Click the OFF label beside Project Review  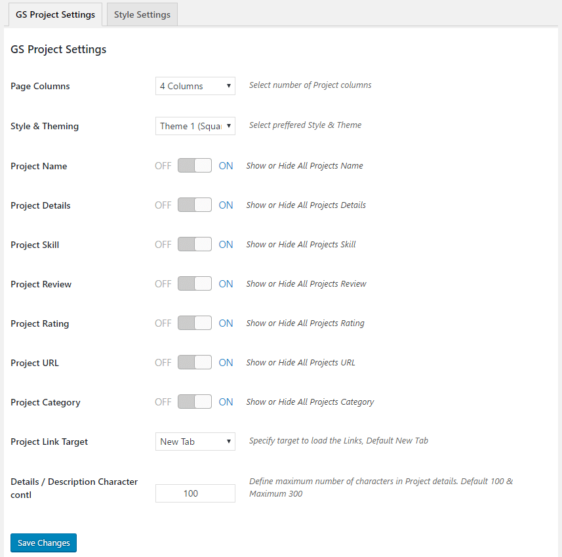pos(163,283)
